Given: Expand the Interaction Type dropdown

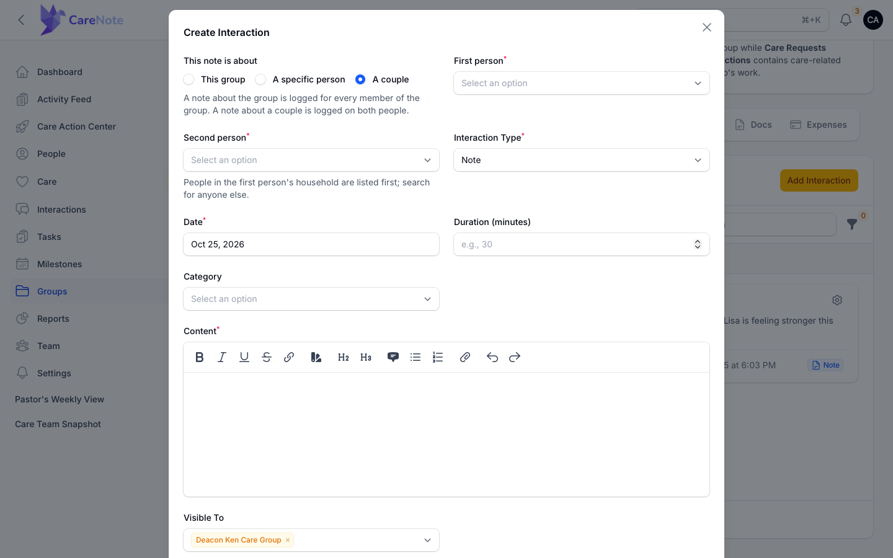Looking at the screenshot, I should (582, 160).
